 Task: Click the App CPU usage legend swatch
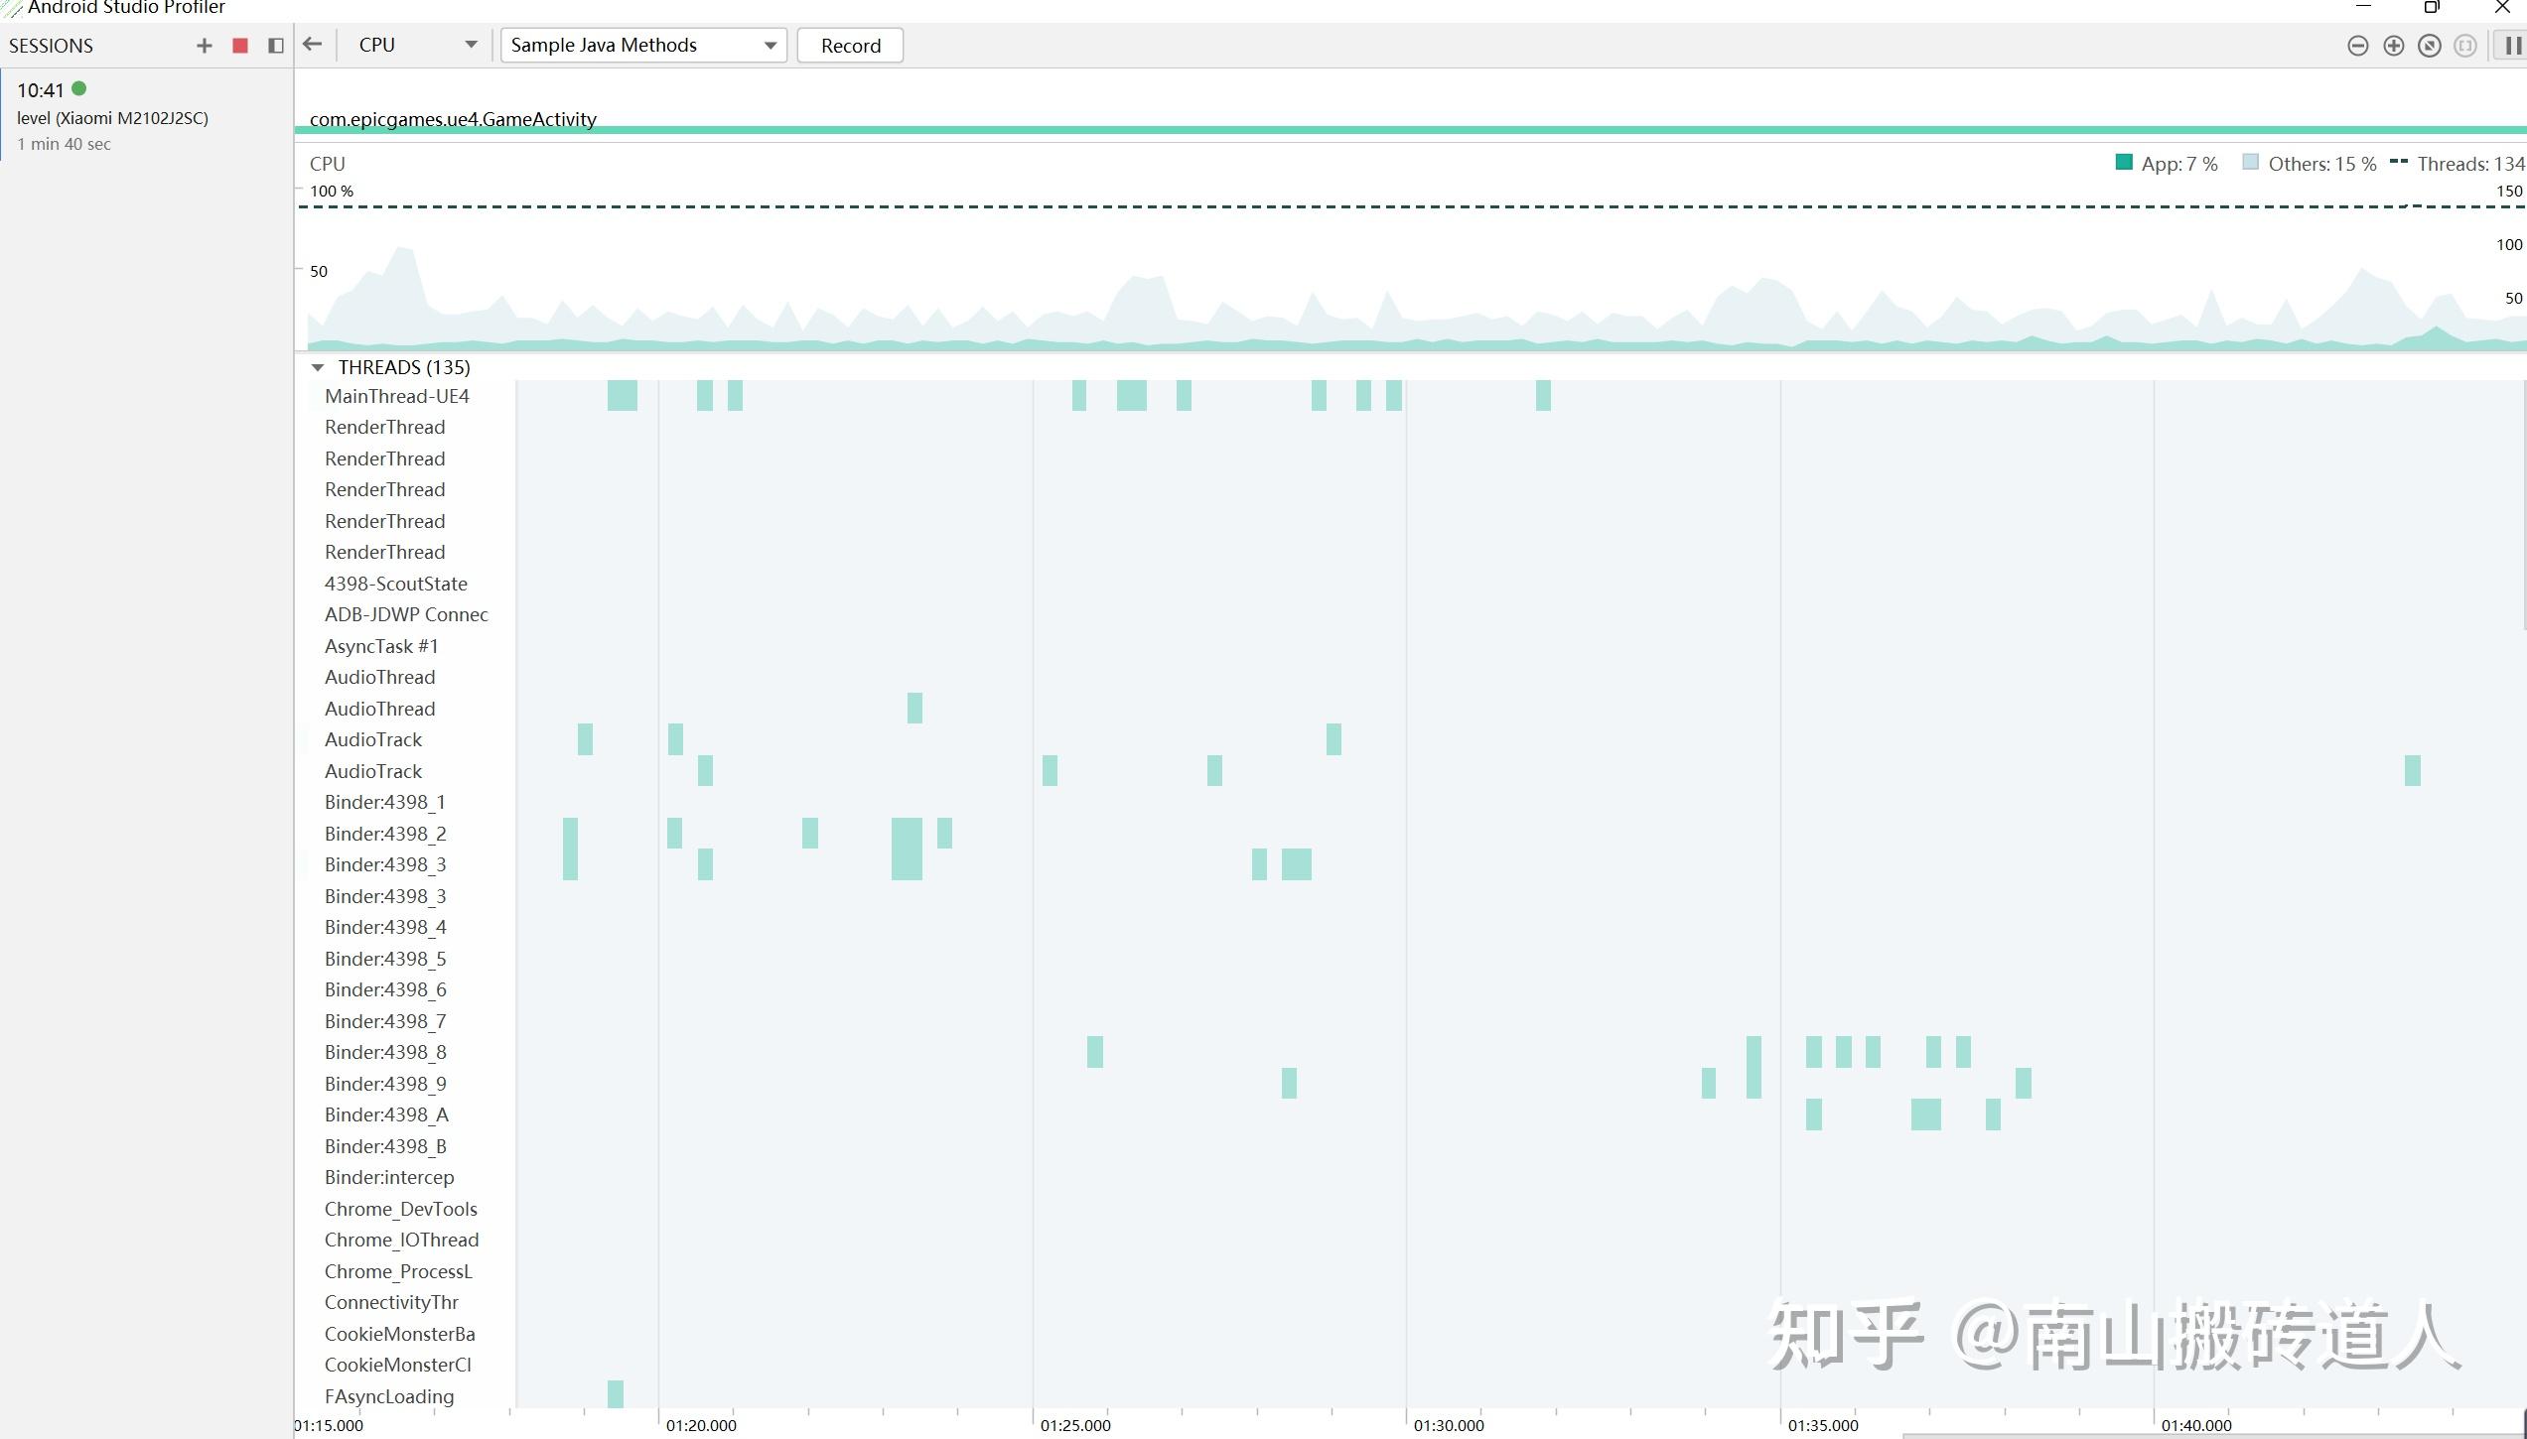point(2124,163)
